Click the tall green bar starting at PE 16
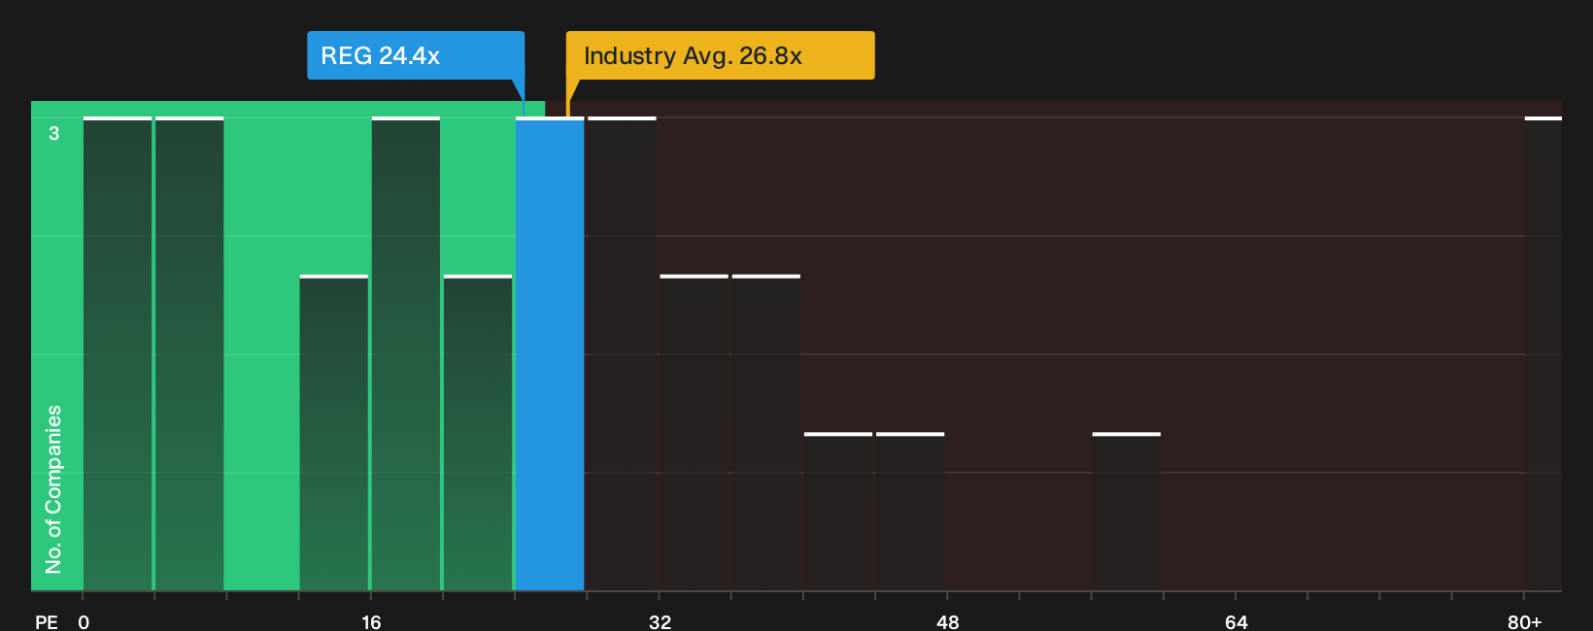The width and height of the screenshot is (1593, 631). (406, 354)
